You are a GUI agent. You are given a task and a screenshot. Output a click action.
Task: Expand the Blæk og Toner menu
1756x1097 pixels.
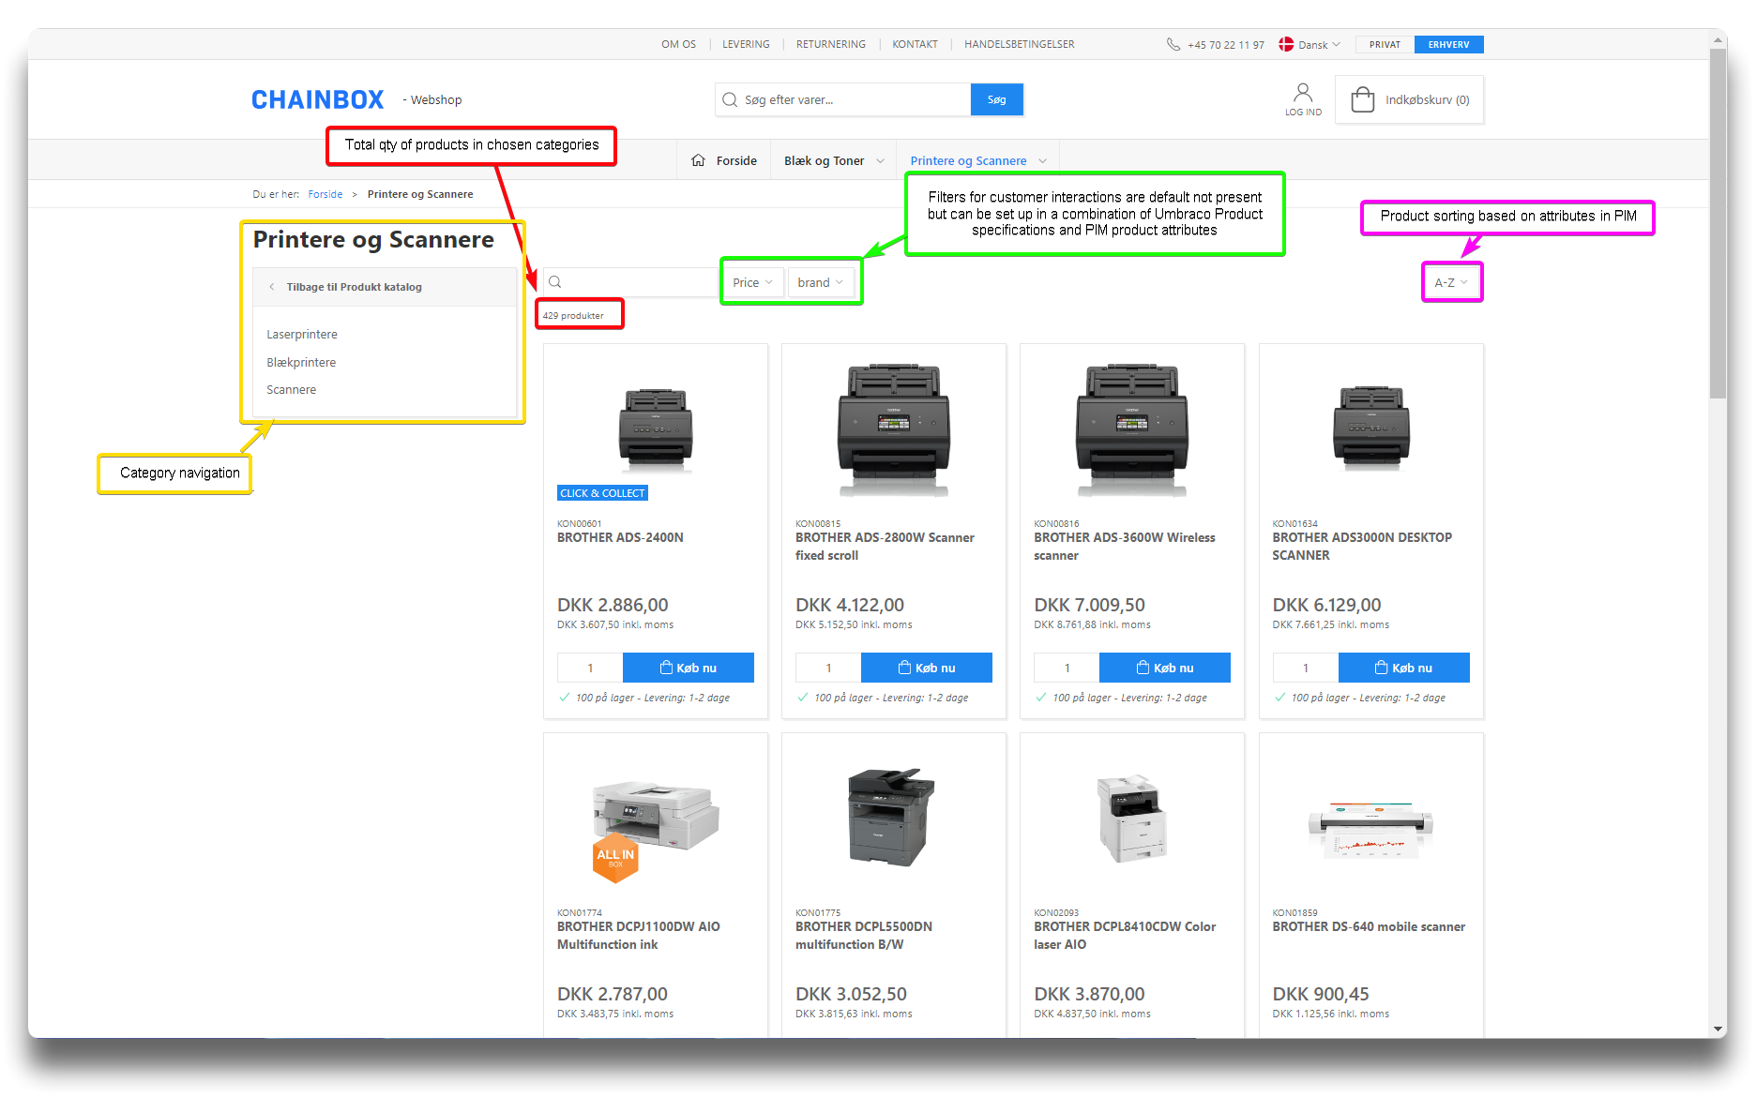tap(833, 160)
